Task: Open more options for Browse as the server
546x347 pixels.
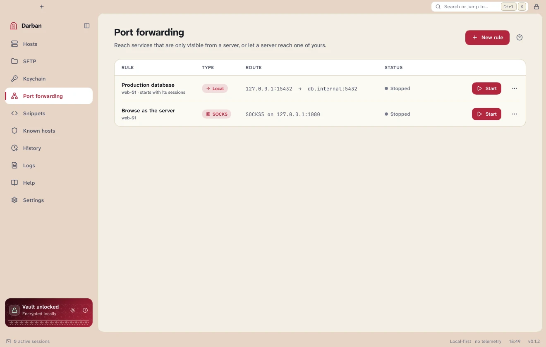Action: click(515, 114)
